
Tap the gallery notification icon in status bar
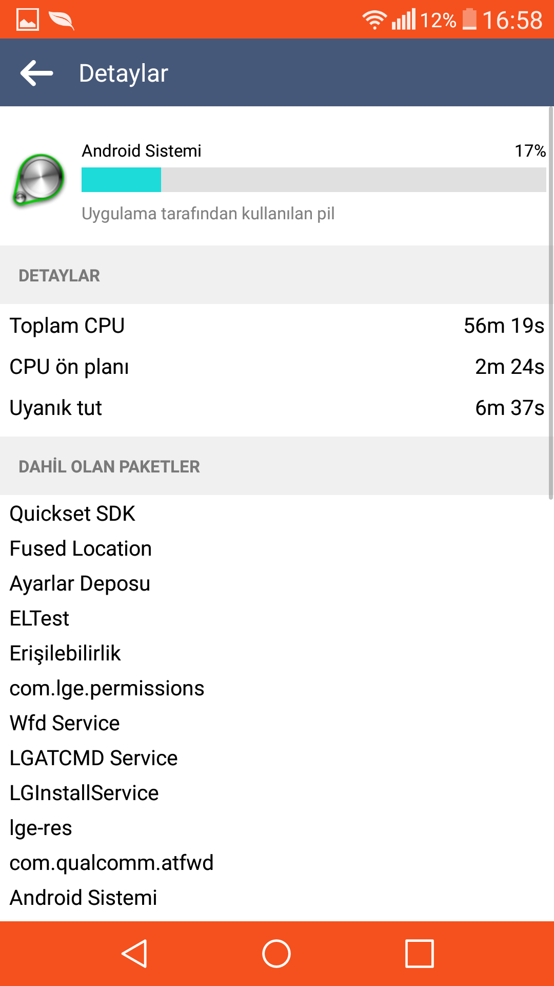pyautogui.click(x=28, y=20)
